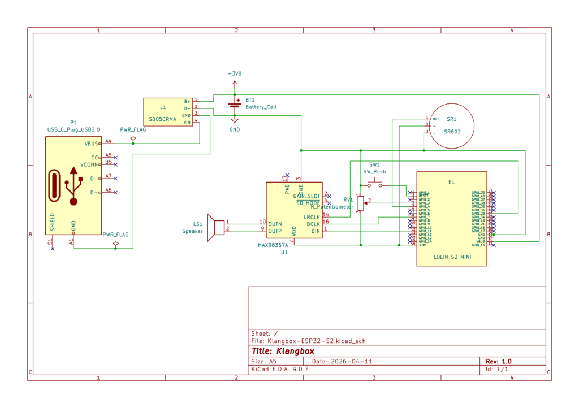Click the potentiometer symbol RV1
Image resolution: width=579 pixels, height=408 pixels.
361,203
